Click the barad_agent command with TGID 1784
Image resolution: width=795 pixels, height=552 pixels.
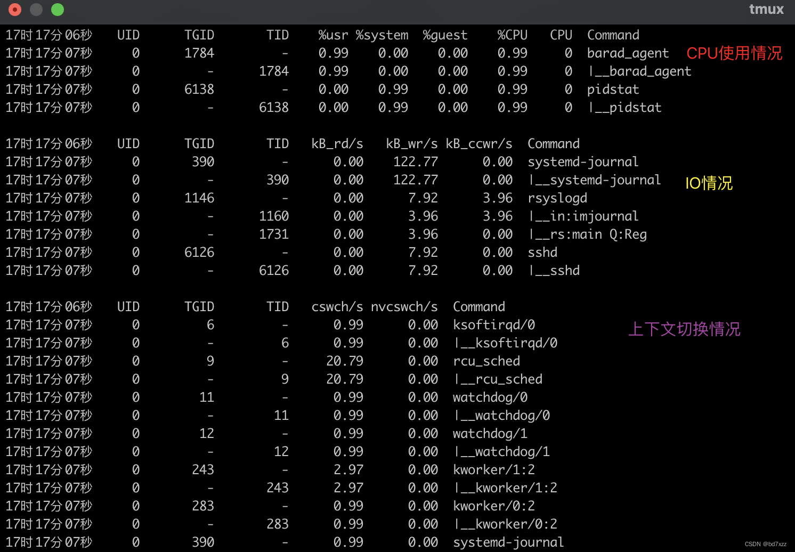pyautogui.click(x=628, y=53)
